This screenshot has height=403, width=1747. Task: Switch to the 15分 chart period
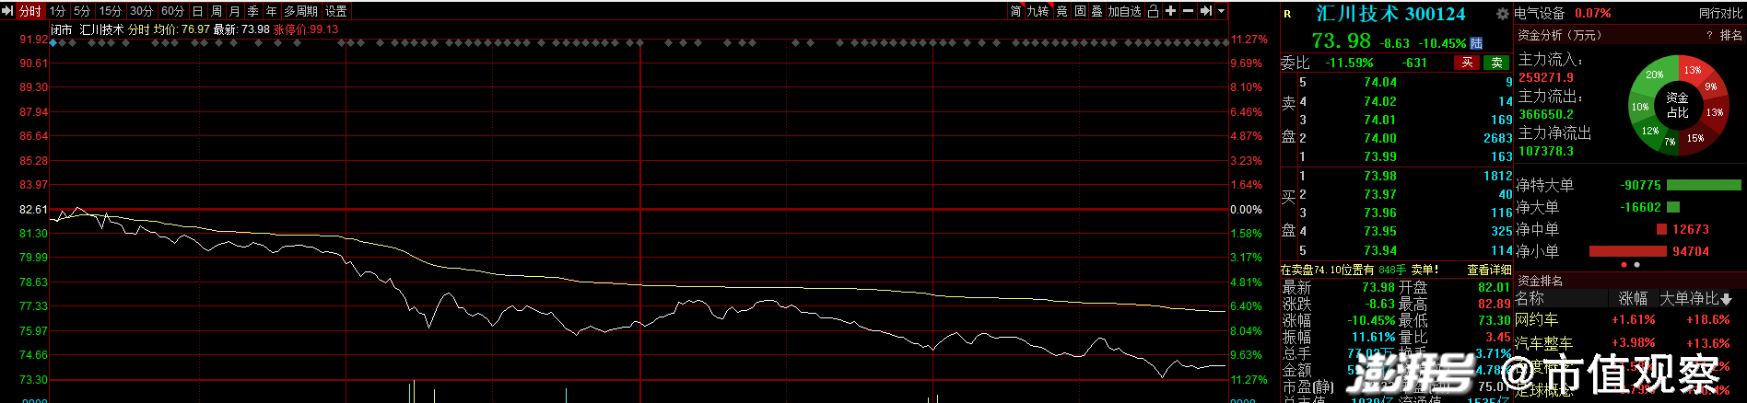tap(111, 11)
